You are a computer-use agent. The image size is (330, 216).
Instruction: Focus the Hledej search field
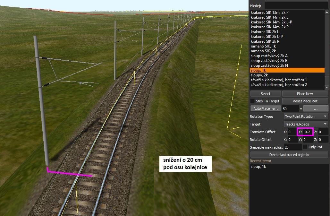[x=296, y=6]
